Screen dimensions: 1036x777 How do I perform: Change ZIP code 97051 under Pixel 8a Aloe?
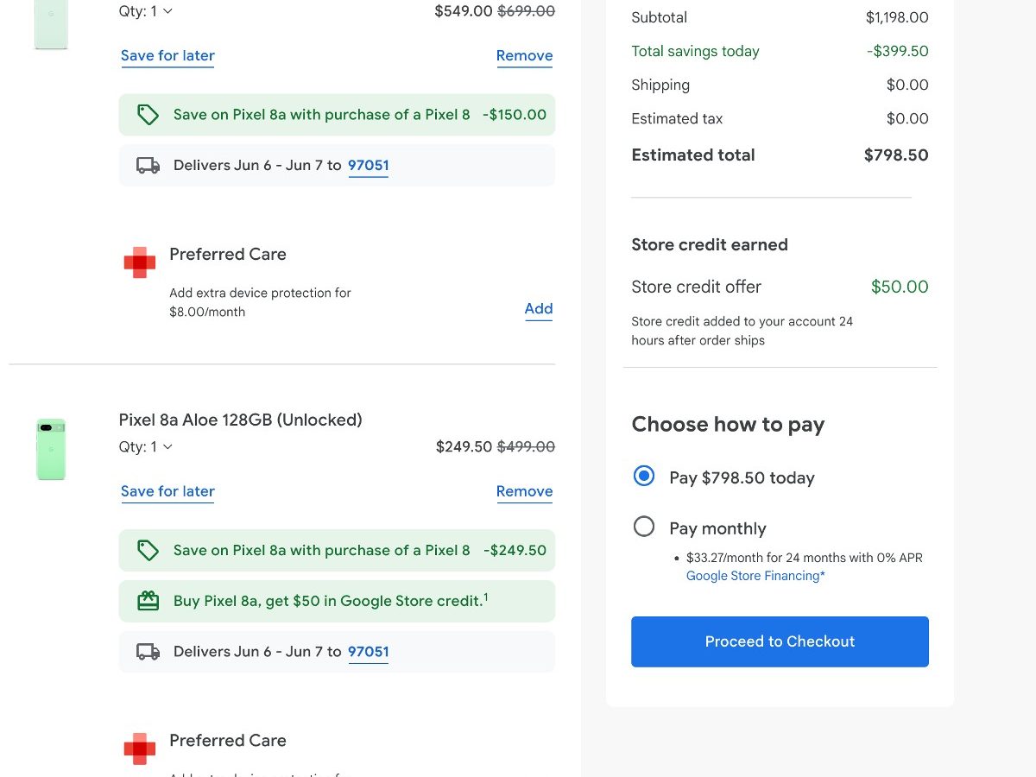click(368, 652)
